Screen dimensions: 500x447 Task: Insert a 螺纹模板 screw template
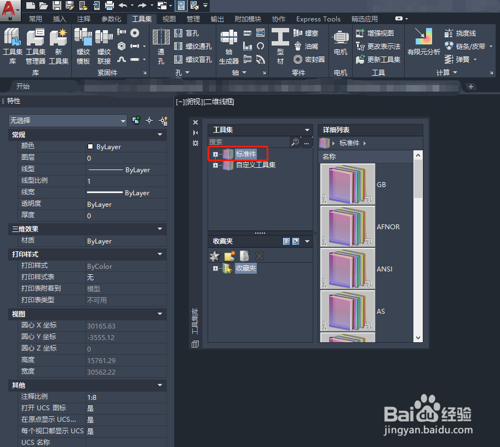tap(83, 46)
